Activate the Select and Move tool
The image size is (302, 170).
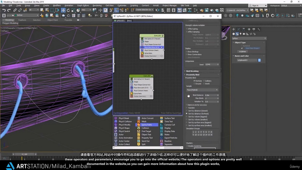[63, 10]
